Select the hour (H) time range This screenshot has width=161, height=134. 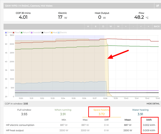coord(88,27)
